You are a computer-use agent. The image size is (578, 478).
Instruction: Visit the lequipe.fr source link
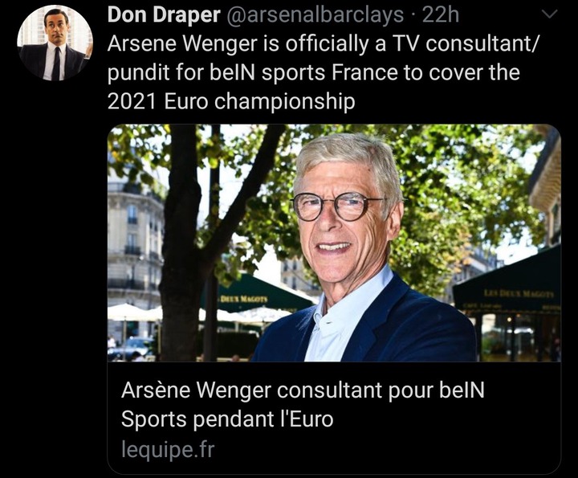[x=168, y=449]
